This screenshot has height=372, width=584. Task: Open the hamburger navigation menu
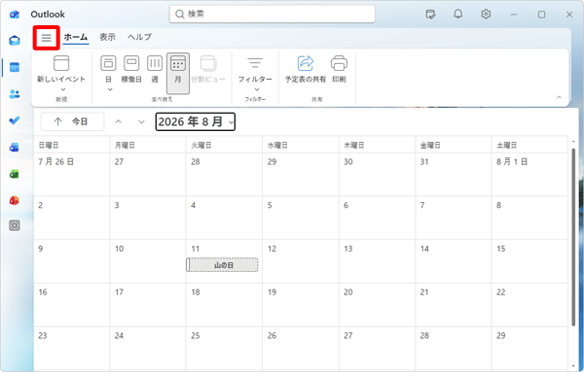click(x=46, y=38)
